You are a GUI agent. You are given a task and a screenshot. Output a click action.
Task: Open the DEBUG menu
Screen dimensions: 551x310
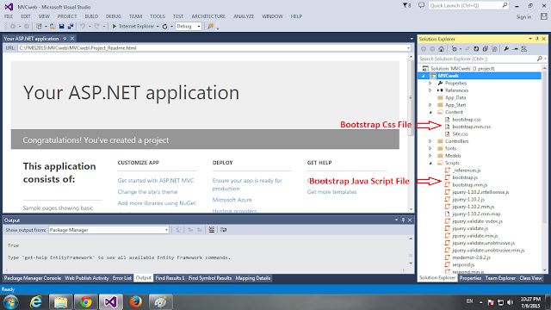[x=113, y=16]
